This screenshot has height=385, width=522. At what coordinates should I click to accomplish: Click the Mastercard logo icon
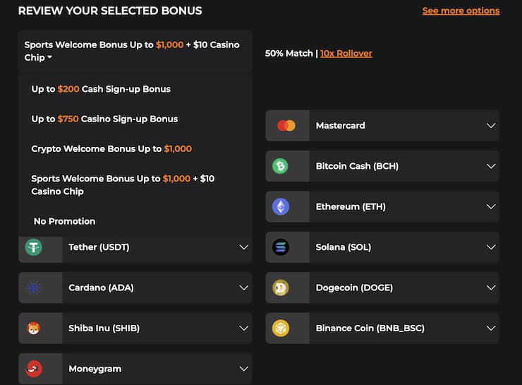pyautogui.click(x=286, y=126)
